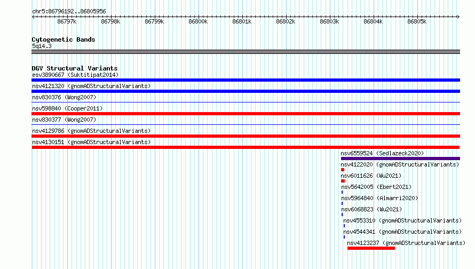Click nsv4122020 (gnomADStructuralVariants) label

(400, 164)
